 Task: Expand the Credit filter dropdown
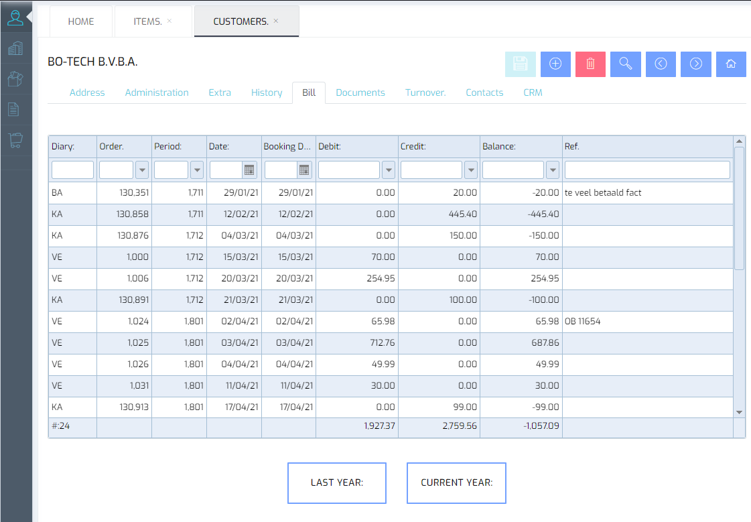tap(471, 170)
